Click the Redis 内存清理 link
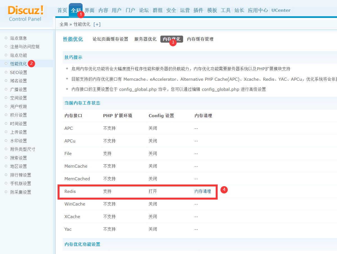Image resolution: width=337 pixels, height=254 pixels. click(x=203, y=191)
